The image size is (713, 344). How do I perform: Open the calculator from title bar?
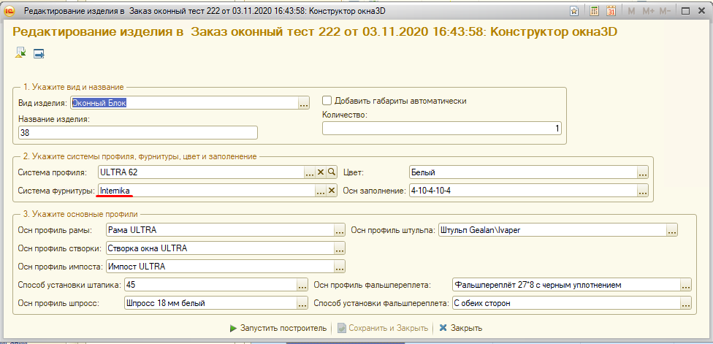[x=595, y=11]
